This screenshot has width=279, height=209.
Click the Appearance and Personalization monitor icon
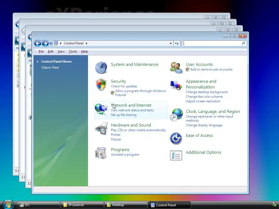[176, 85]
